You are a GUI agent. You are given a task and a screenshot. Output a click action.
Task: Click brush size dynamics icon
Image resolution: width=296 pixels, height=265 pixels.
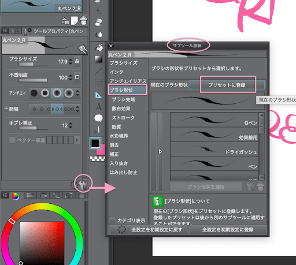77,61
